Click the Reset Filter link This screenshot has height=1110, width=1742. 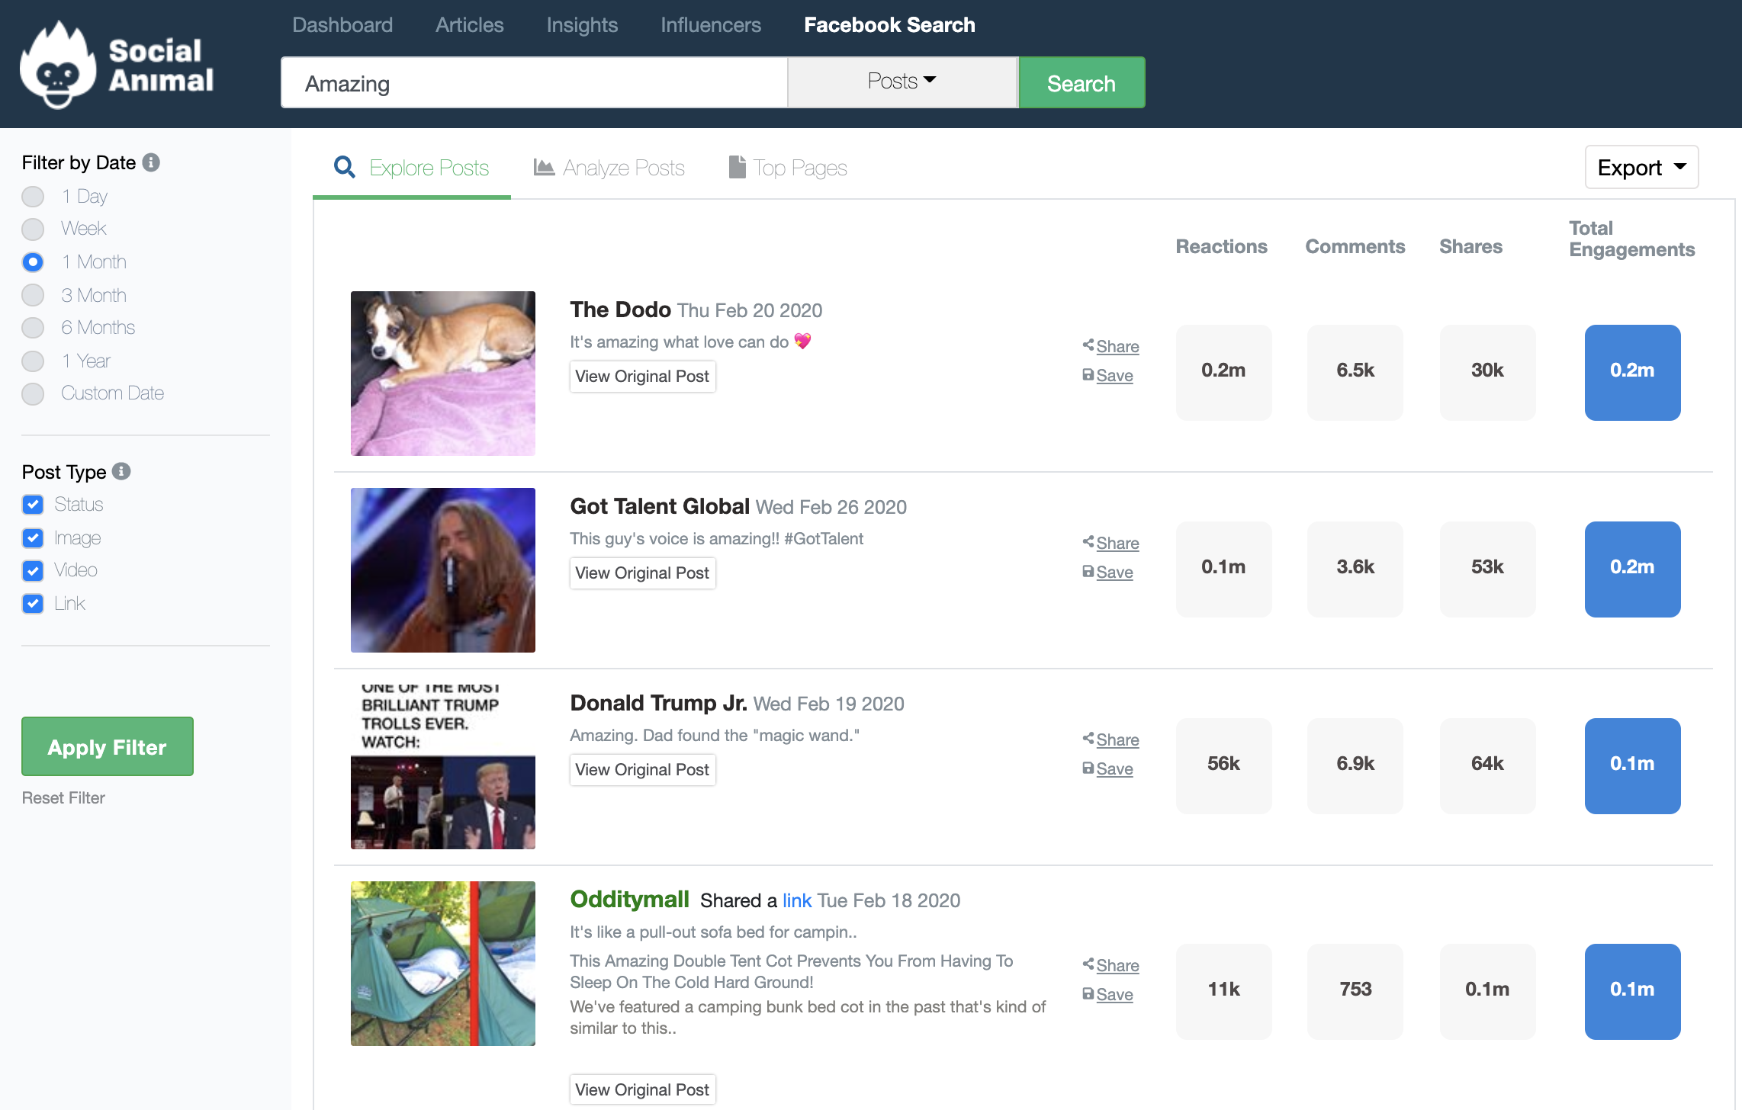pos(63,797)
